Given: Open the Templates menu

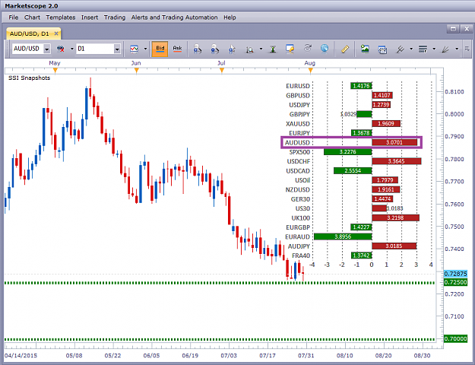Looking at the screenshot, I should pos(61,17).
